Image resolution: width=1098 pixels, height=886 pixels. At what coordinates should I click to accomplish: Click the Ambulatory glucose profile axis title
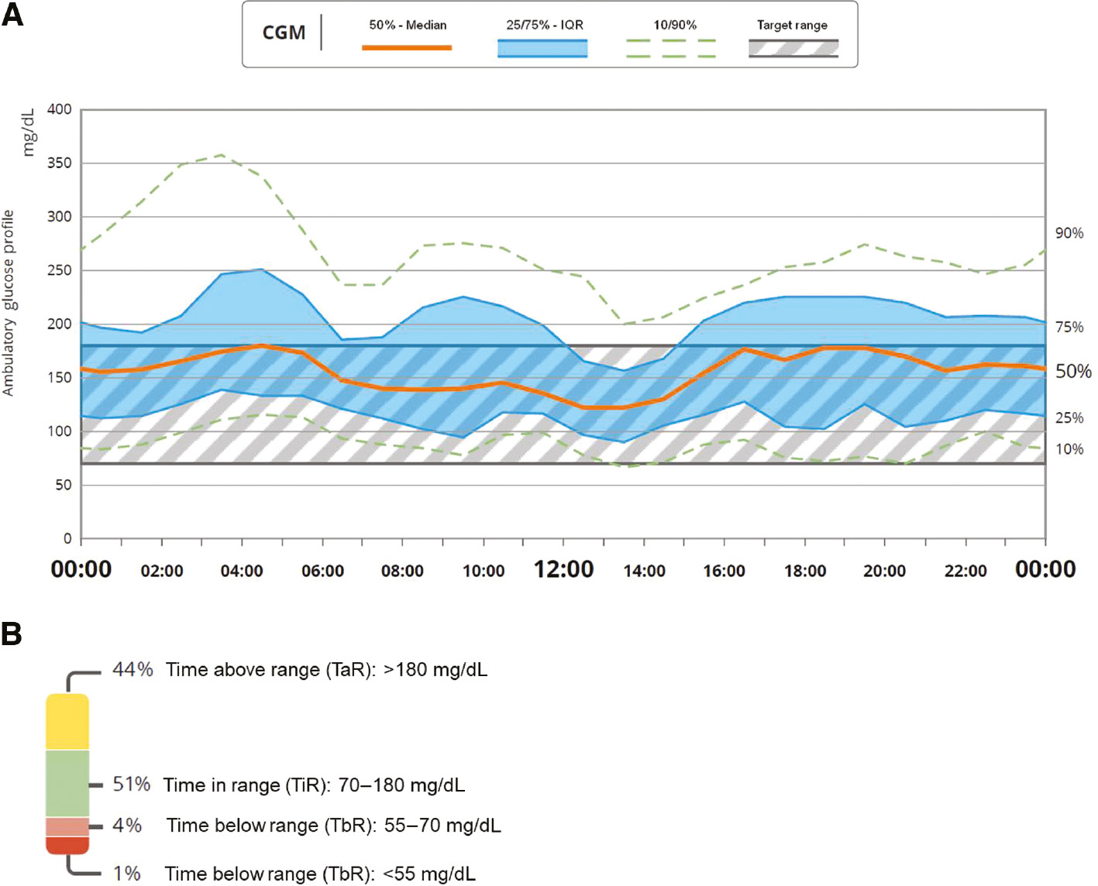coord(9,302)
